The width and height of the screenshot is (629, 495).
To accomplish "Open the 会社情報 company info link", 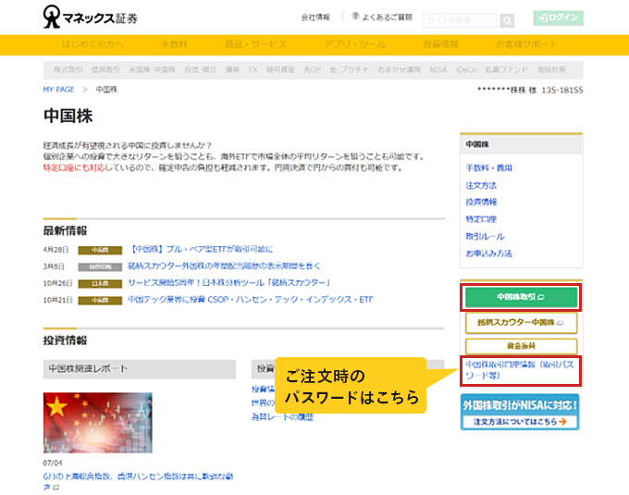I will click(x=315, y=17).
